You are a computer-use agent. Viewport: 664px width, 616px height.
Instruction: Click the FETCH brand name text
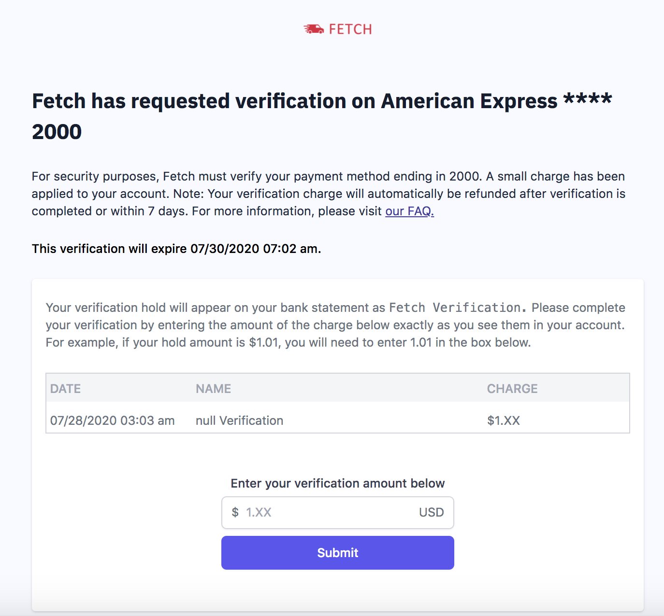[x=350, y=29]
